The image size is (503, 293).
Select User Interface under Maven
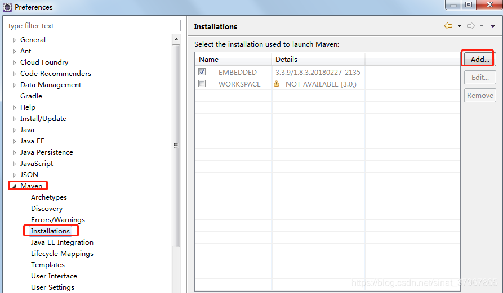coord(54,276)
